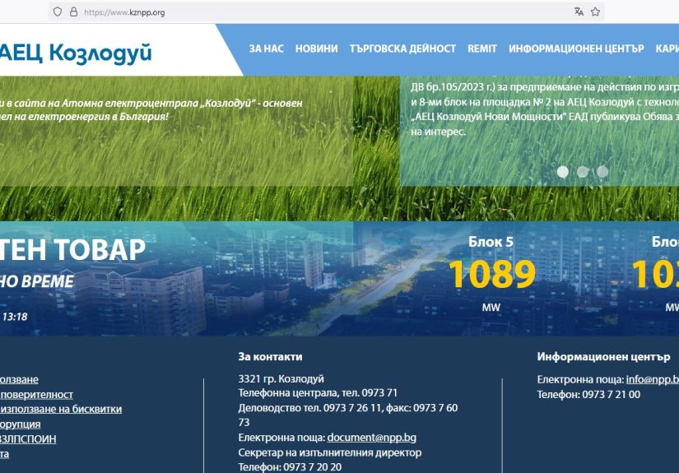Click the translate page icon
Image resolution: width=679 pixels, height=473 pixels.
(579, 12)
